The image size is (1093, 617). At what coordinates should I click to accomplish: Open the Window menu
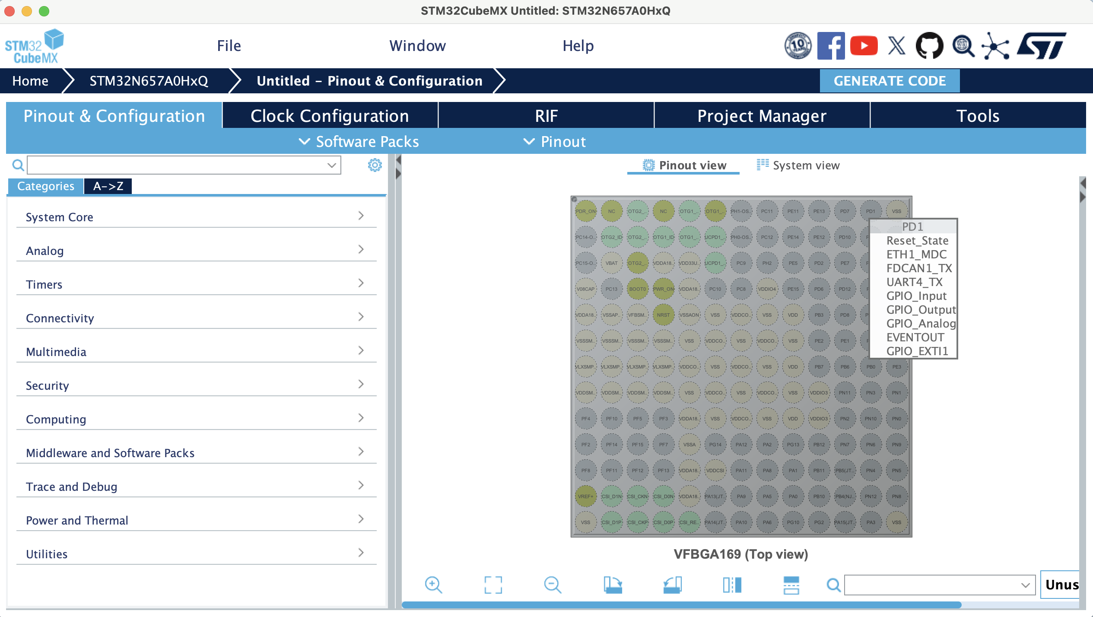point(417,45)
